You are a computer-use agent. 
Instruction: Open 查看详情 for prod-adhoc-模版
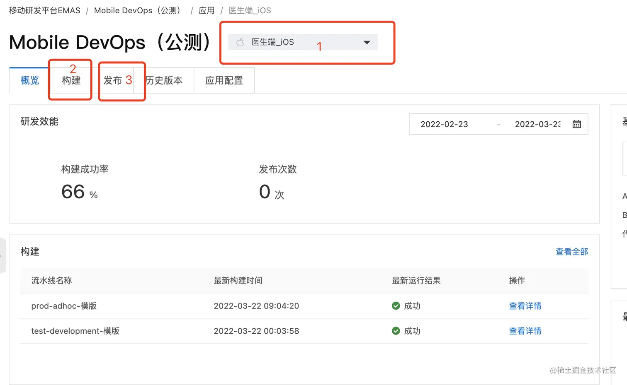coord(525,306)
